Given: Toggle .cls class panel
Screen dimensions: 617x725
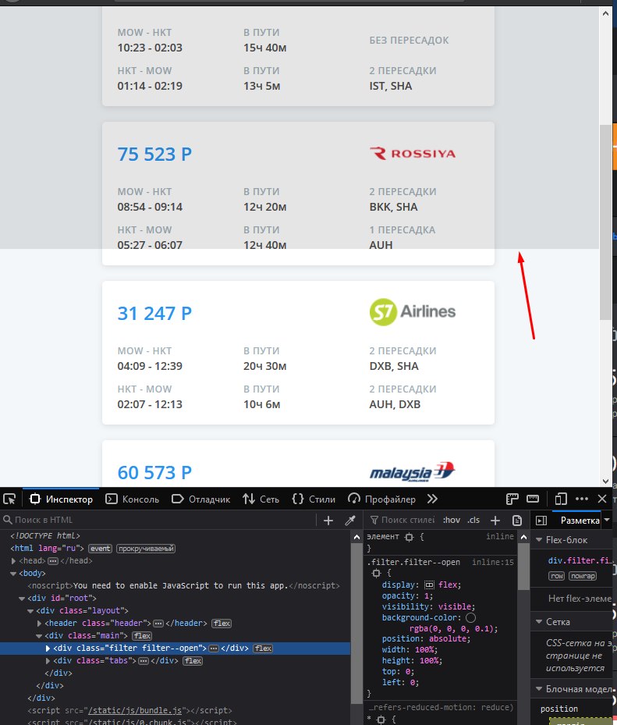Looking at the screenshot, I should point(473,521).
